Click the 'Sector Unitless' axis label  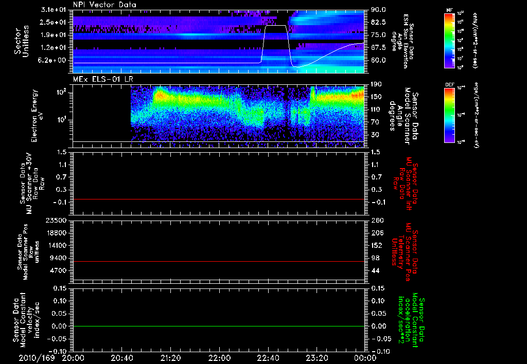click(21, 41)
